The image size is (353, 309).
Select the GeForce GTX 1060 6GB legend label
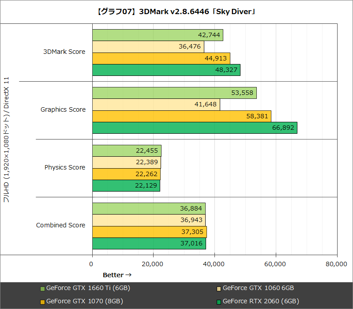pos(259,288)
